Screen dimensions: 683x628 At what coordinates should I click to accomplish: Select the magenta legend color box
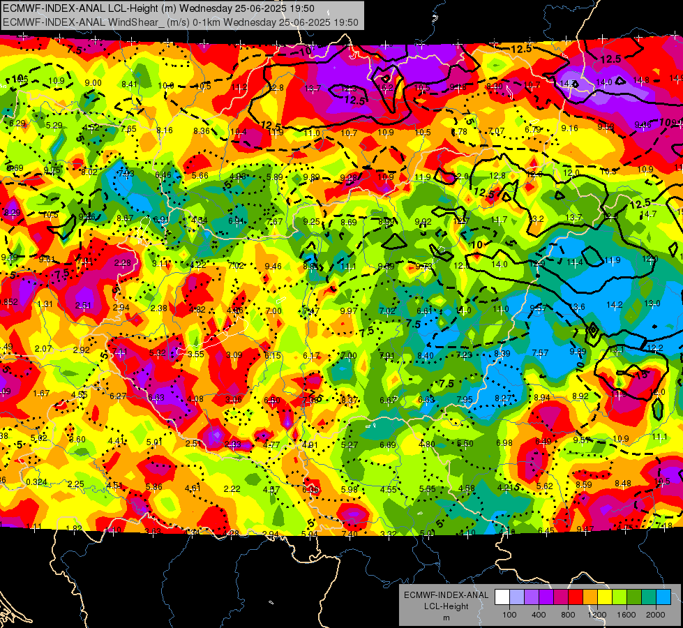(x=561, y=597)
